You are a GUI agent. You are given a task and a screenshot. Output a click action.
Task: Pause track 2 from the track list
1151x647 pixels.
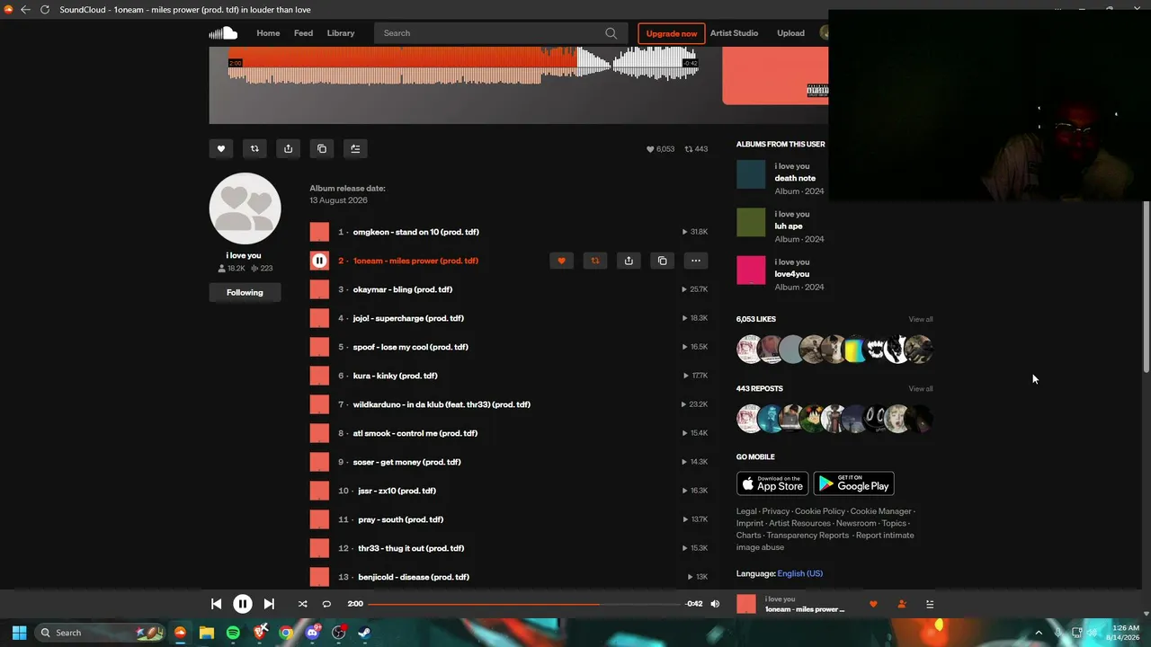coord(319,261)
